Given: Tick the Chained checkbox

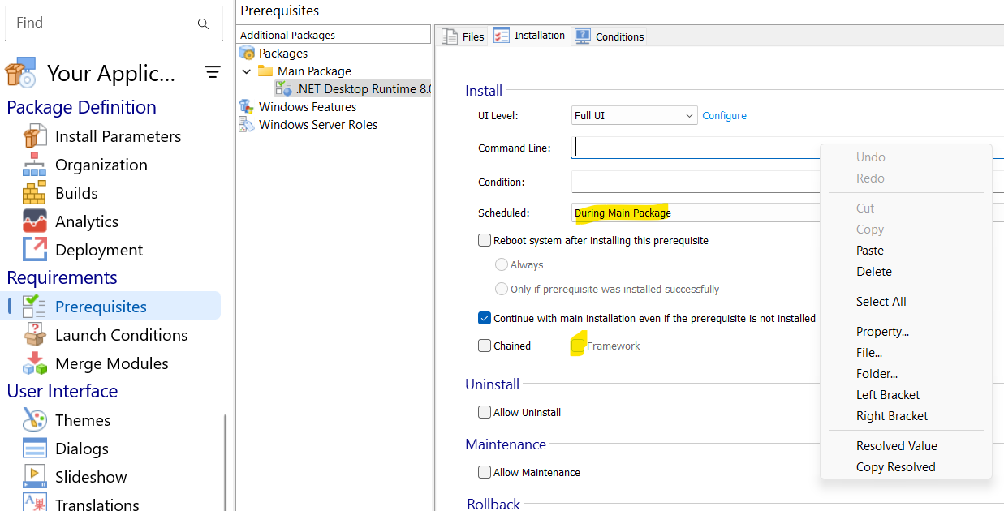Looking at the screenshot, I should (x=485, y=346).
